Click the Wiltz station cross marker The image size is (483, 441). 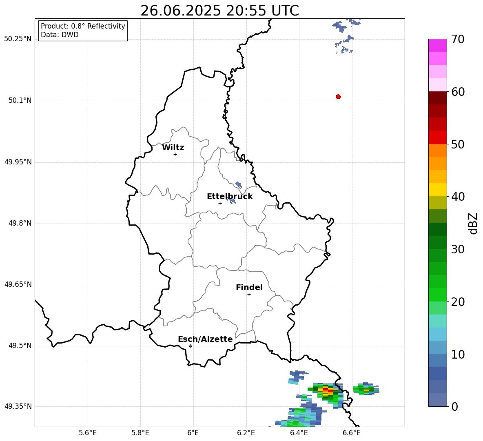[x=175, y=154]
